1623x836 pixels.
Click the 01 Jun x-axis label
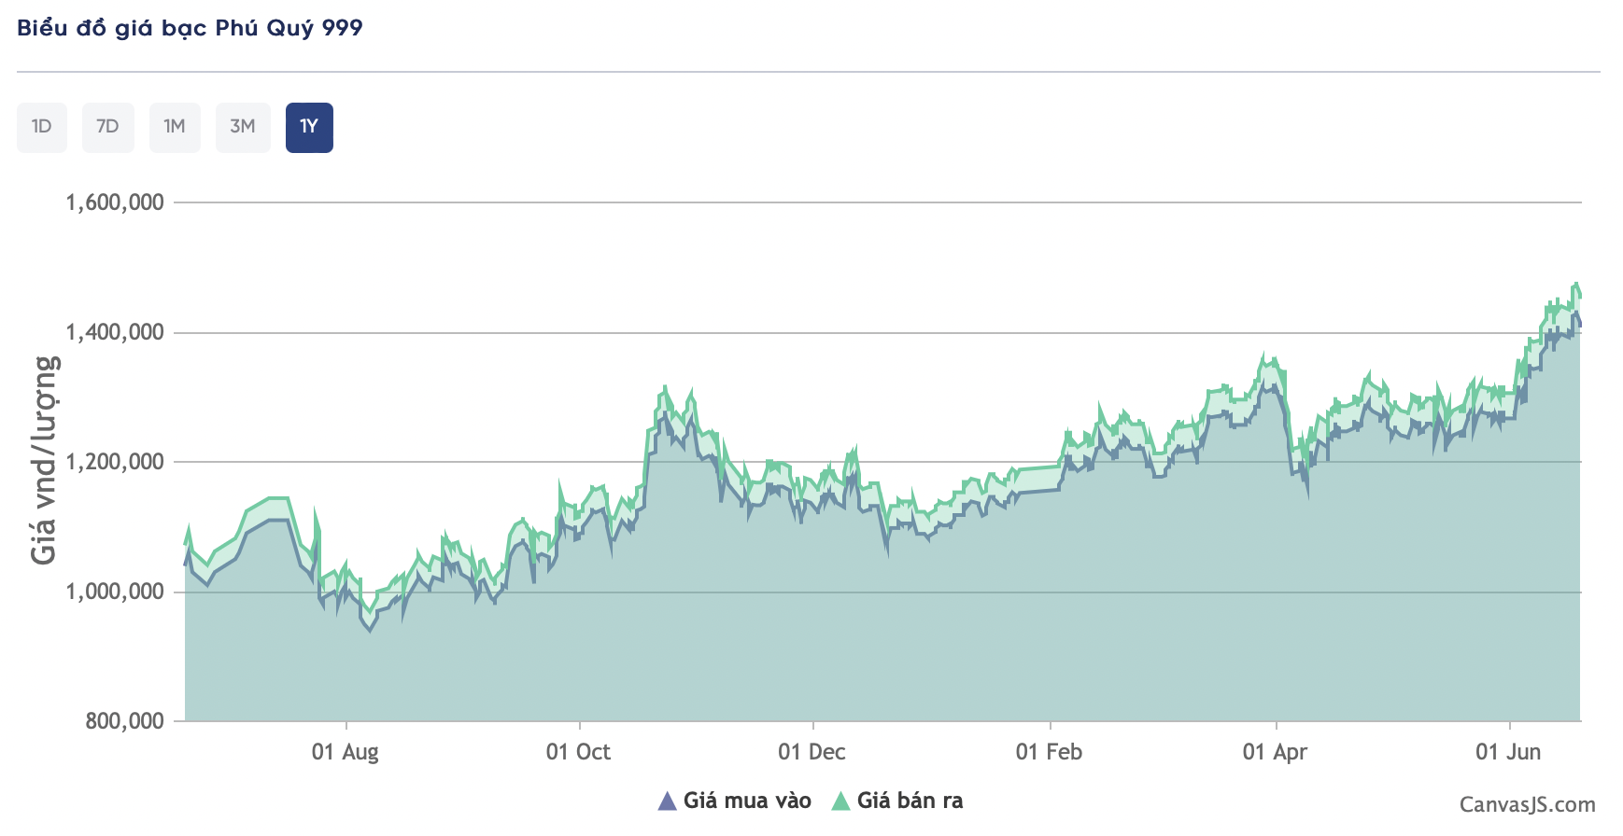point(1508,752)
